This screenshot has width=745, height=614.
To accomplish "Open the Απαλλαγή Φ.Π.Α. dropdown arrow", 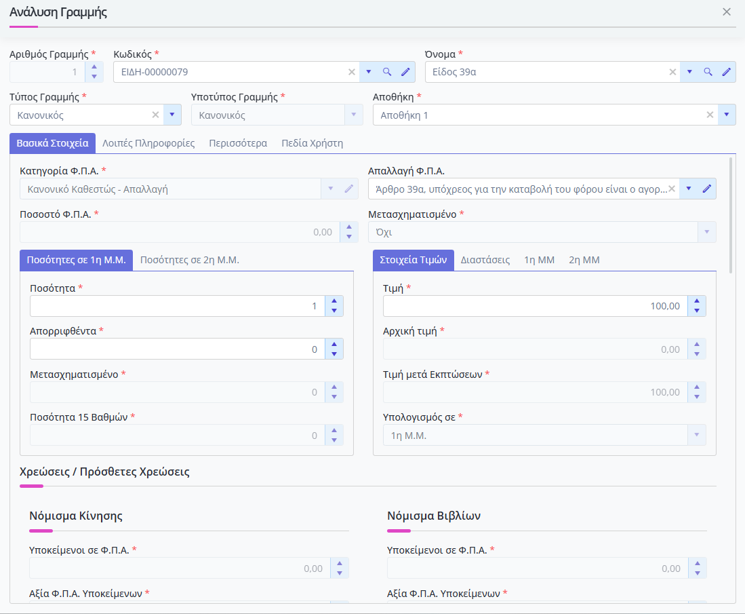I will (688, 189).
